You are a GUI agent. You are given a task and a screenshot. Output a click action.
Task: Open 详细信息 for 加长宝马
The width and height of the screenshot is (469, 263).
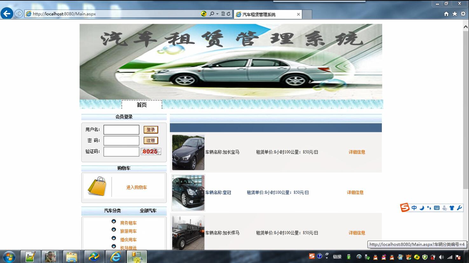pyautogui.click(x=357, y=152)
